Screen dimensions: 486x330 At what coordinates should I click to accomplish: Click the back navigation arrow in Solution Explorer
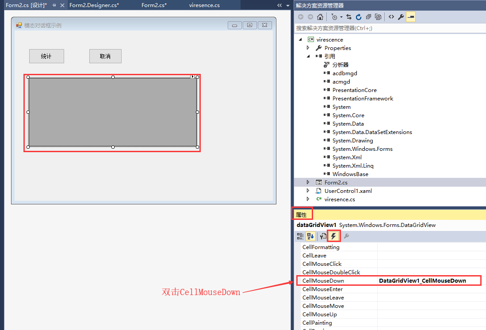pyautogui.click(x=300, y=16)
